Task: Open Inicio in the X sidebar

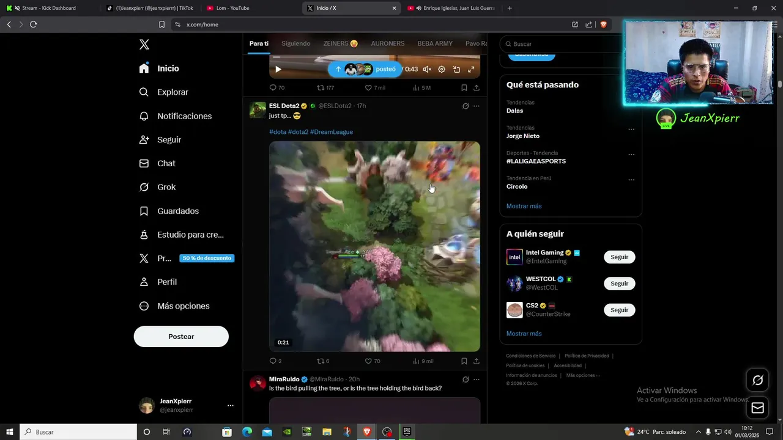Action: pos(159,68)
